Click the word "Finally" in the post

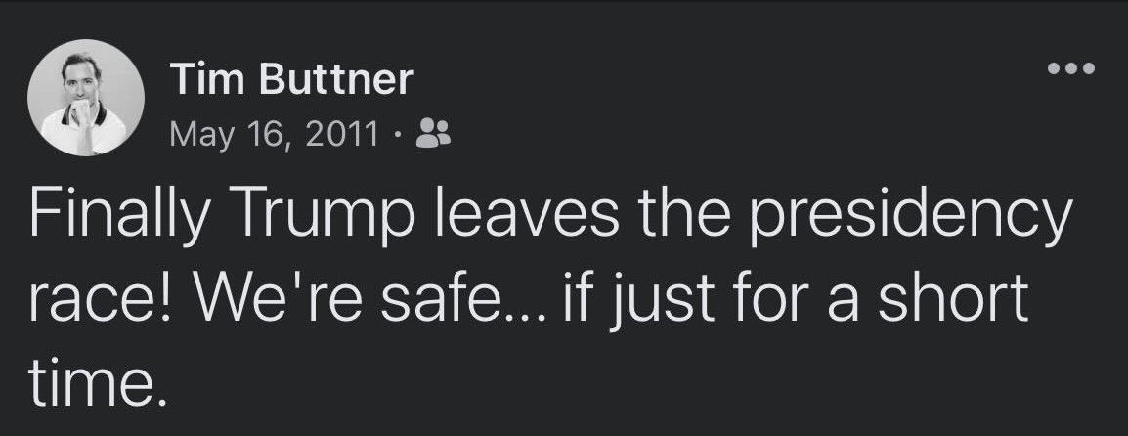[120, 214]
